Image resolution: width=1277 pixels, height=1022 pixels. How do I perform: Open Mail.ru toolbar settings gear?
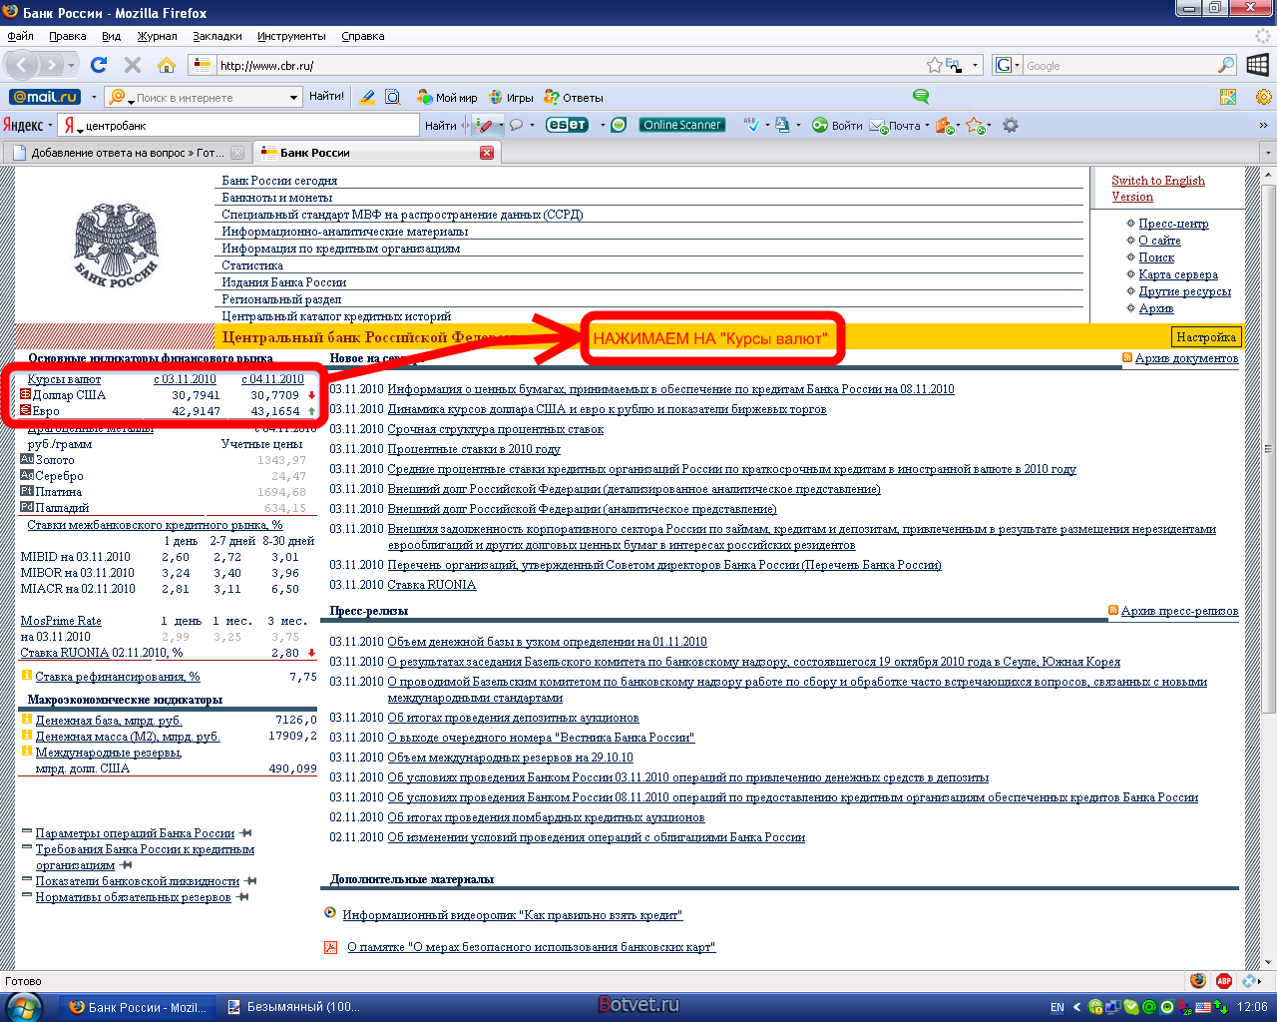(x=1264, y=97)
